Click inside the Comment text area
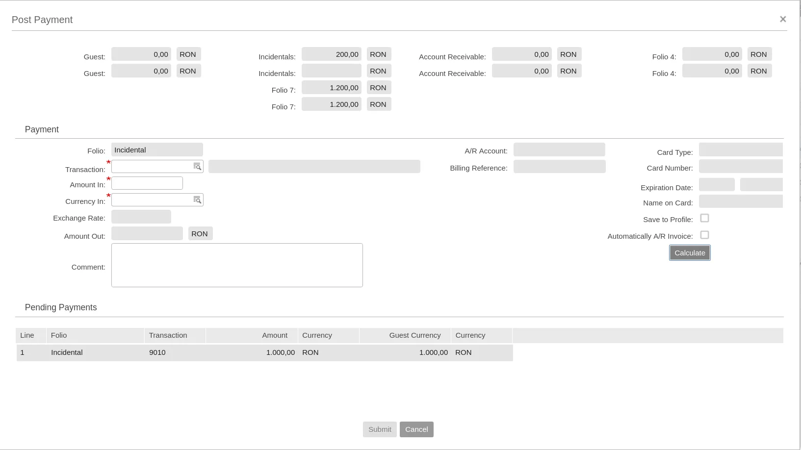The height and width of the screenshot is (450, 801). (237, 265)
